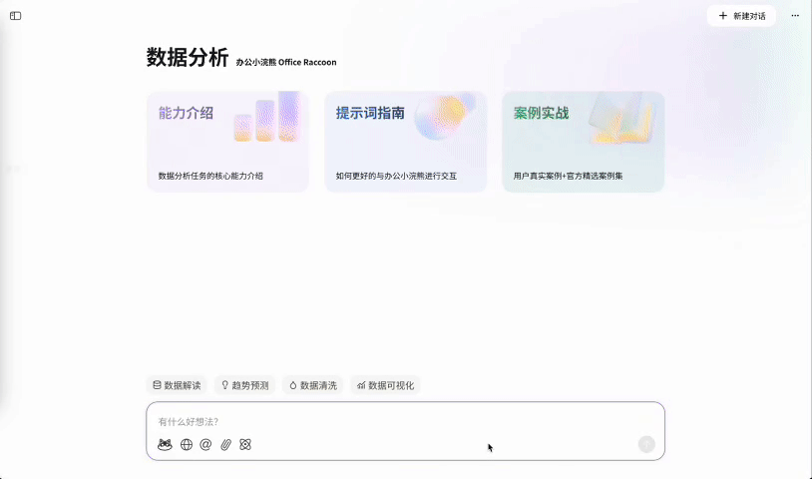Click the raccoon assistant icon

coord(166,444)
